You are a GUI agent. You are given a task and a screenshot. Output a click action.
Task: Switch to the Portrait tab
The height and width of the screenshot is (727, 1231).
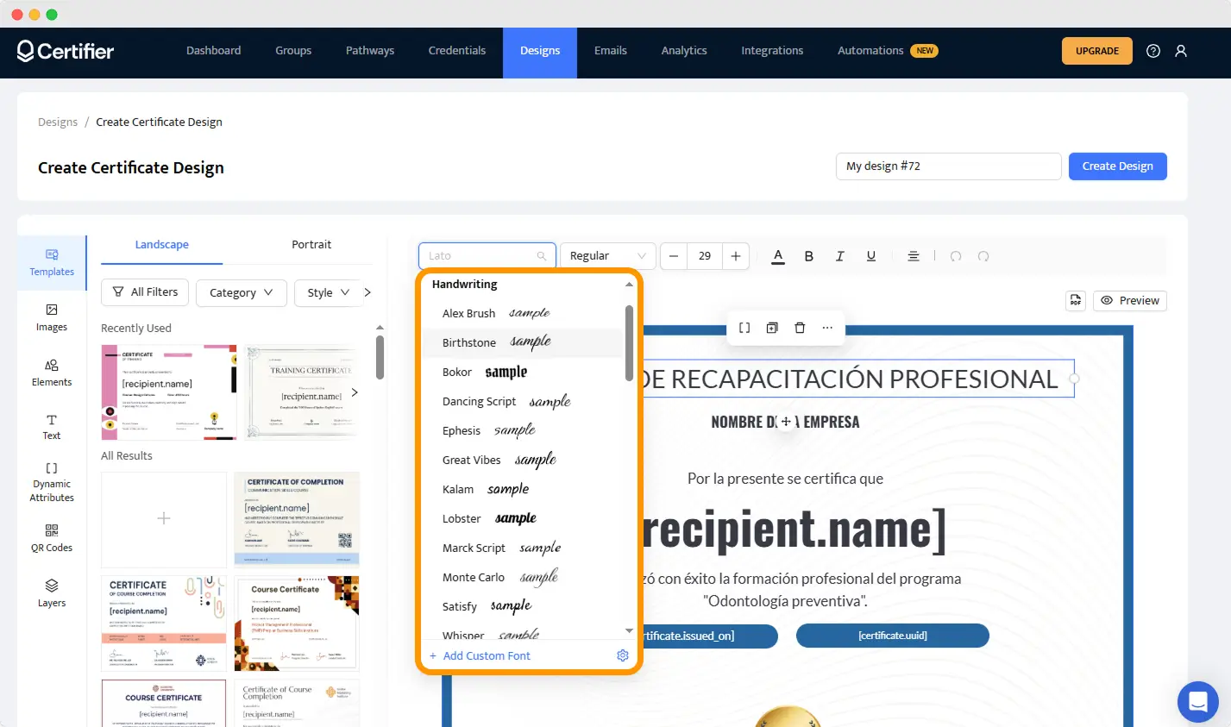pyautogui.click(x=311, y=244)
